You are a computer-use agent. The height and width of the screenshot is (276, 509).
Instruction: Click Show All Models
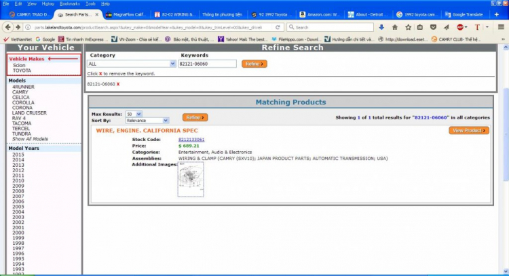pyautogui.click(x=30, y=139)
